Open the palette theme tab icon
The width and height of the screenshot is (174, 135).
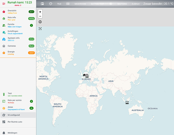pos(50,4)
